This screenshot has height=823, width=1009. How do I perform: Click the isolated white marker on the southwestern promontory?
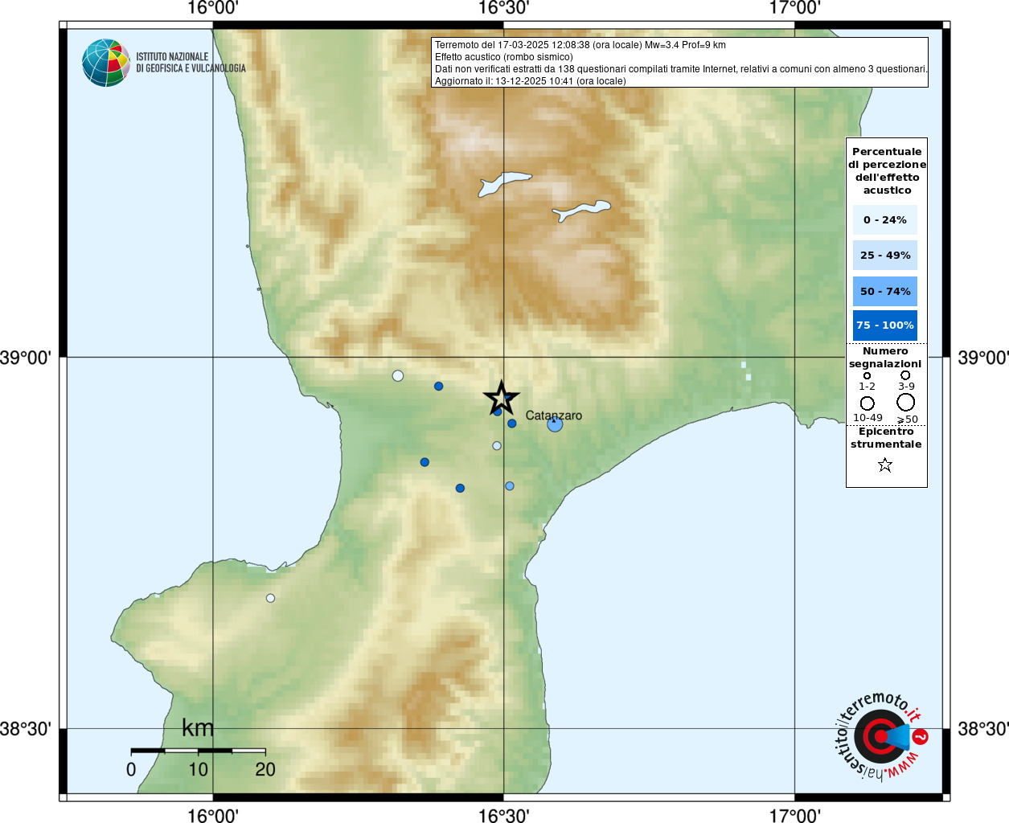coord(270,598)
